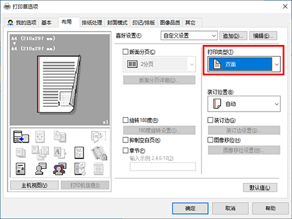Restore defaults with 默认值(L) button
Viewport: 292px width, 219px height.
pos(260,187)
